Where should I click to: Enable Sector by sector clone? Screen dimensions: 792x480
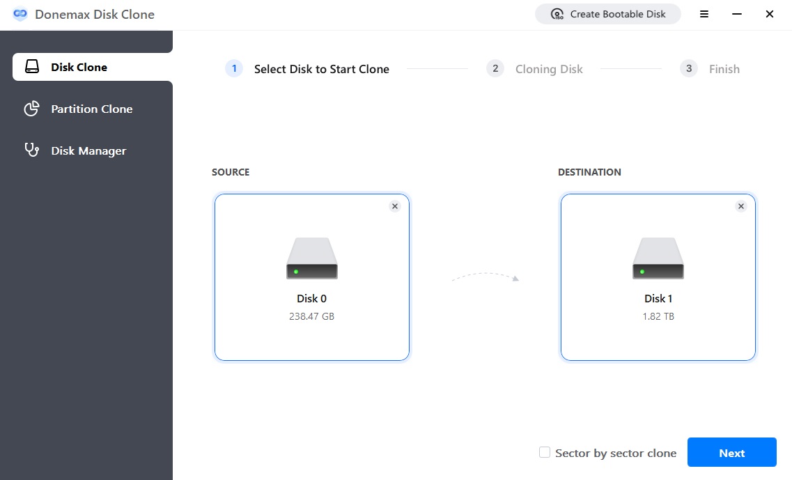tap(545, 452)
